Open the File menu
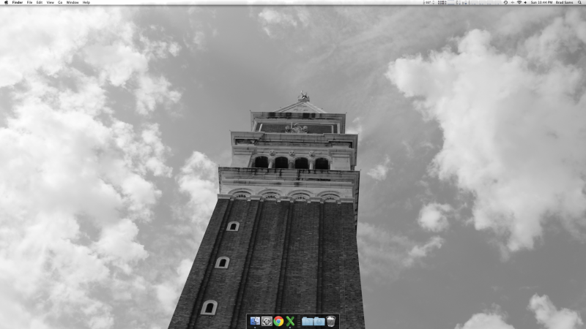The image size is (586, 329). [x=29, y=2]
